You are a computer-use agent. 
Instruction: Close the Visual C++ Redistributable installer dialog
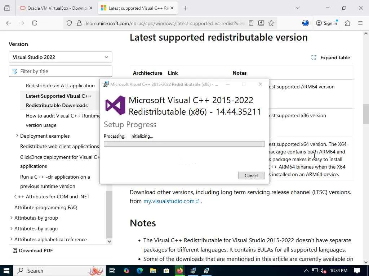click(x=260, y=84)
